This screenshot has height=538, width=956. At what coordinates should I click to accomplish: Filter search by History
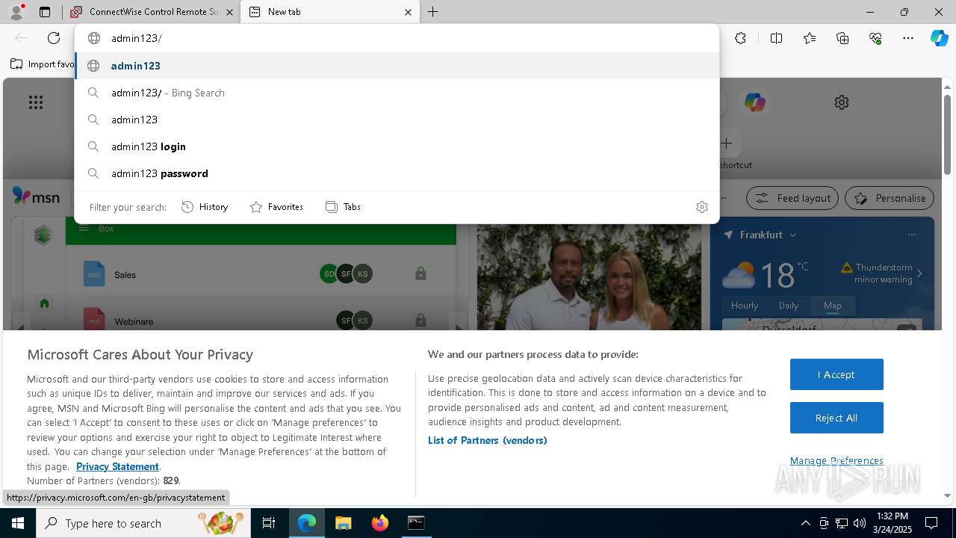(205, 207)
